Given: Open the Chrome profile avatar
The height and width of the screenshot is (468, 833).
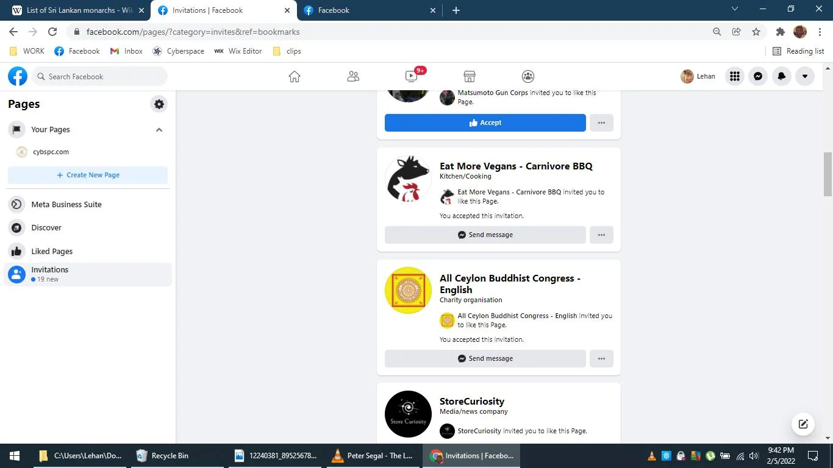Looking at the screenshot, I should click(800, 32).
